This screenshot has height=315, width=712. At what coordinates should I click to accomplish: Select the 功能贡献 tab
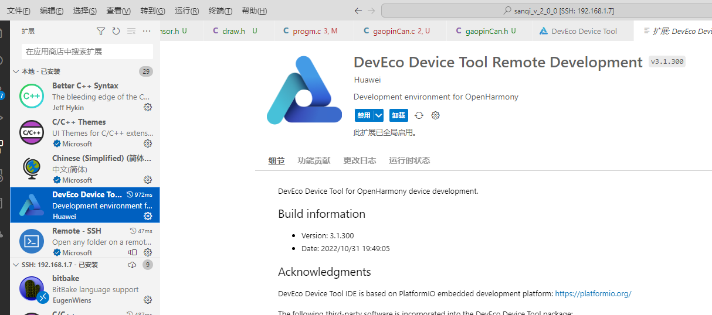click(314, 160)
